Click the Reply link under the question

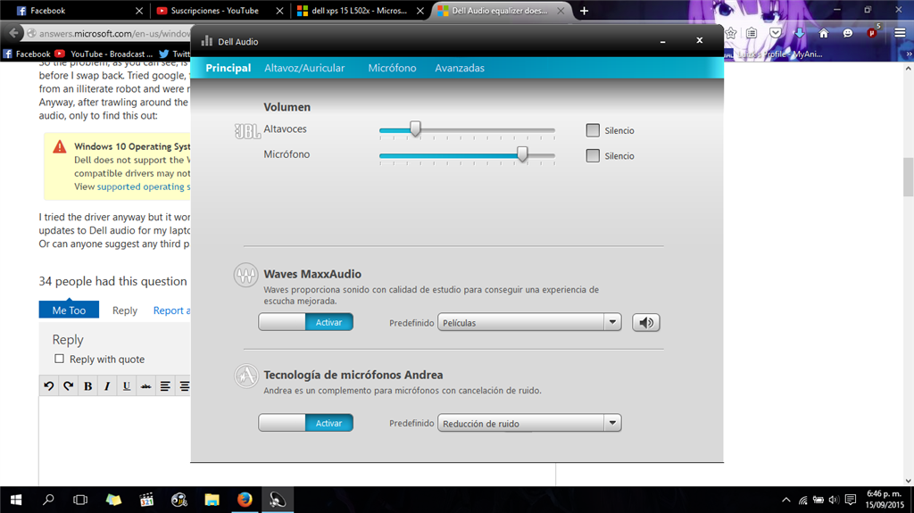pos(125,310)
